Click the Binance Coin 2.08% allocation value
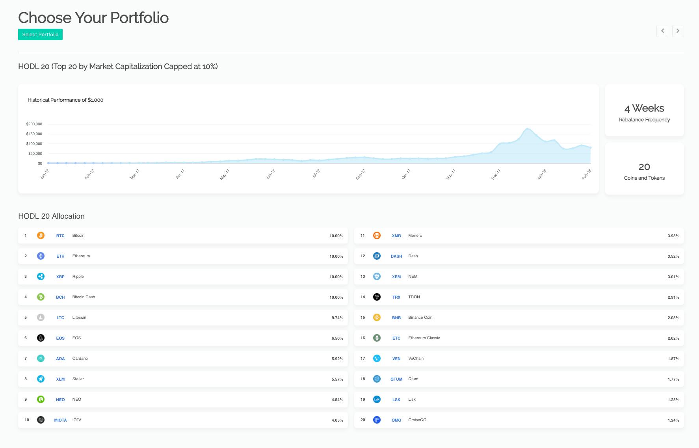 point(673,318)
